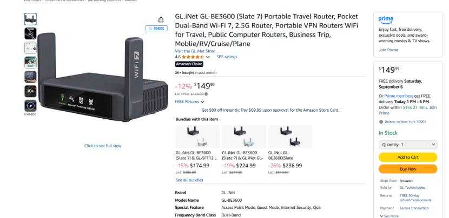Click the Buy Now button
The image size is (449, 218).
pos(408,169)
